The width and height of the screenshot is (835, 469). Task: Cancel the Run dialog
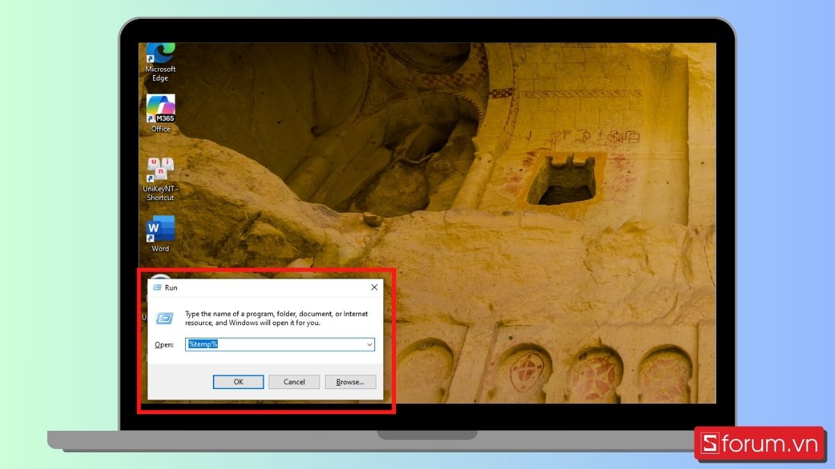point(294,381)
